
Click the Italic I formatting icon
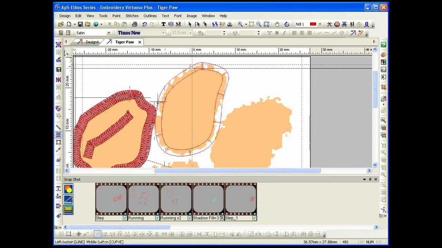[284, 33]
